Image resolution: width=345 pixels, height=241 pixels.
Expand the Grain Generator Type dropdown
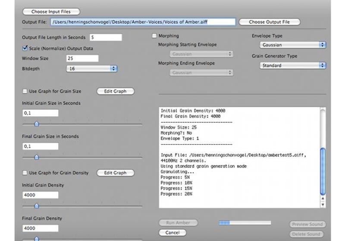[x=293, y=65]
